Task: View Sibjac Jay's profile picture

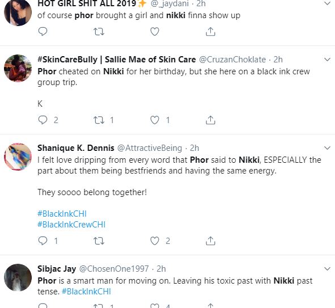Action: click(18, 277)
